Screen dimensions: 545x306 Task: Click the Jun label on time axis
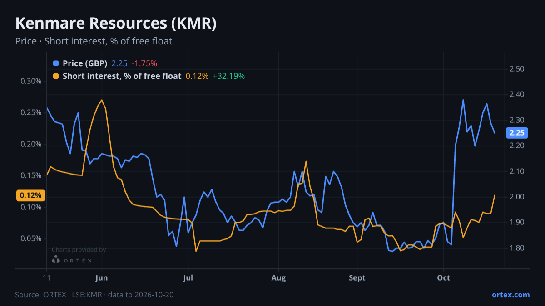click(x=102, y=278)
